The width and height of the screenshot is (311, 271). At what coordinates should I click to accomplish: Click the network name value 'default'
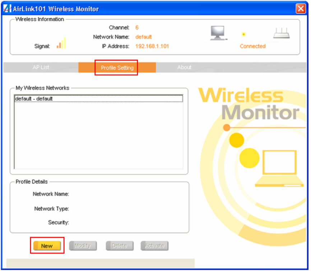pos(143,37)
